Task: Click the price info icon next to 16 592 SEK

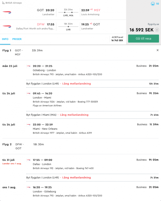Action: (x=157, y=30)
